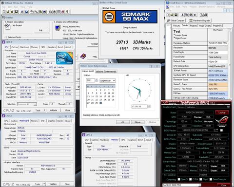Viewport: 234px width, 187px height.
Task: Click display settings monitor icon in 3DMark
Action: 58,28
